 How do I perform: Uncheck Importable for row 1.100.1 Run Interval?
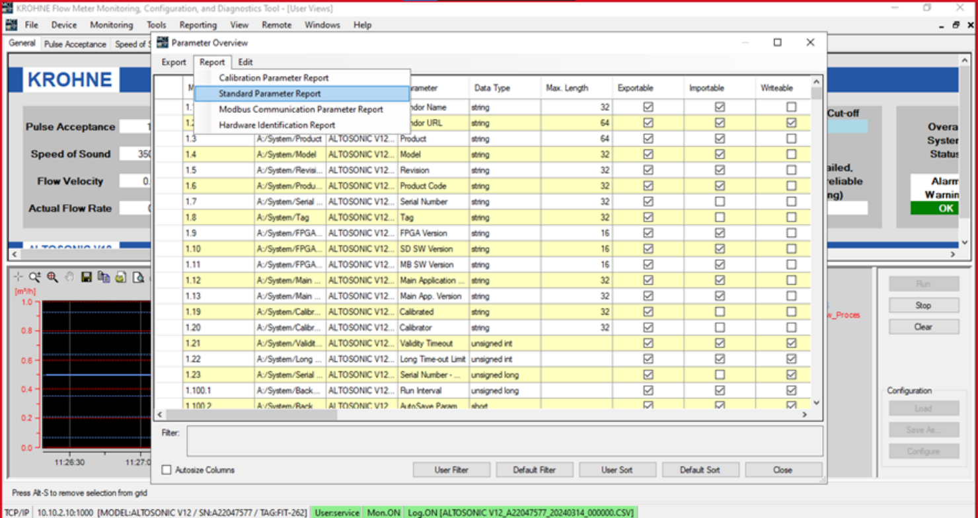(x=720, y=390)
